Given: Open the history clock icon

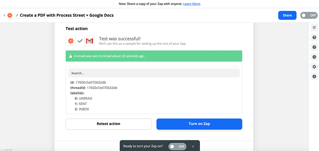Looking at the screenshot, I should 314,57.
